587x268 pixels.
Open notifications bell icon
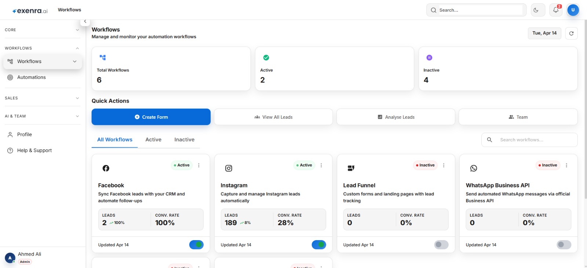(x=556, y=10)
